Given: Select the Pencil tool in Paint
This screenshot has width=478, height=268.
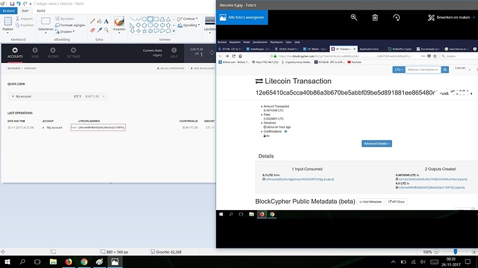Looking at the screenshot, I should [x=92, y=21].
